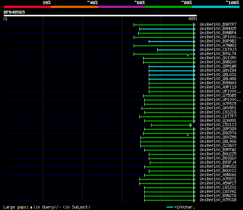Click the green alignment bar of UniRef100_B9RTP7

[x=164, y=25]
